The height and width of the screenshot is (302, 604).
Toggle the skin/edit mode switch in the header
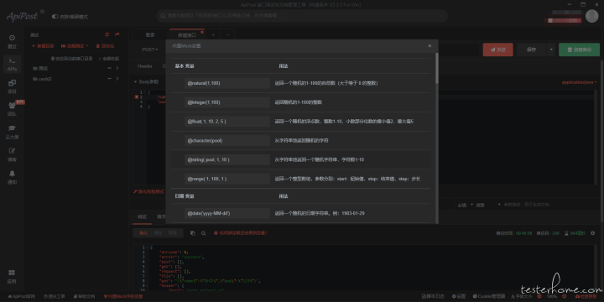coord(55,17)
